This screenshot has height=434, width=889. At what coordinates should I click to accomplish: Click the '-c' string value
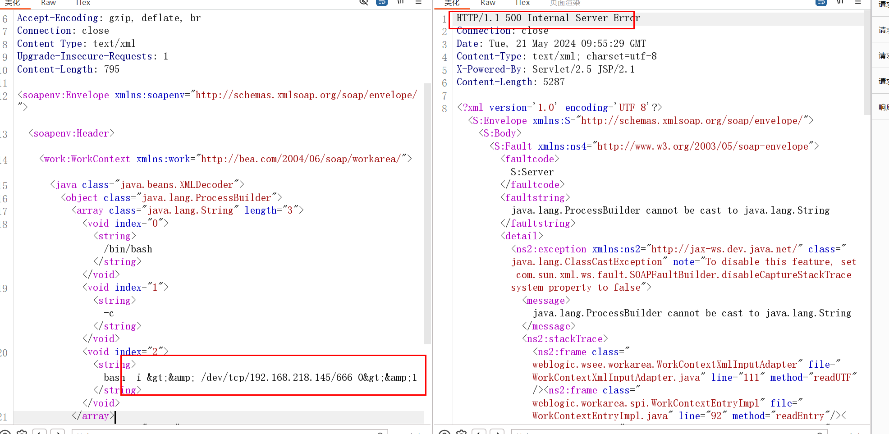click(109, 313)
